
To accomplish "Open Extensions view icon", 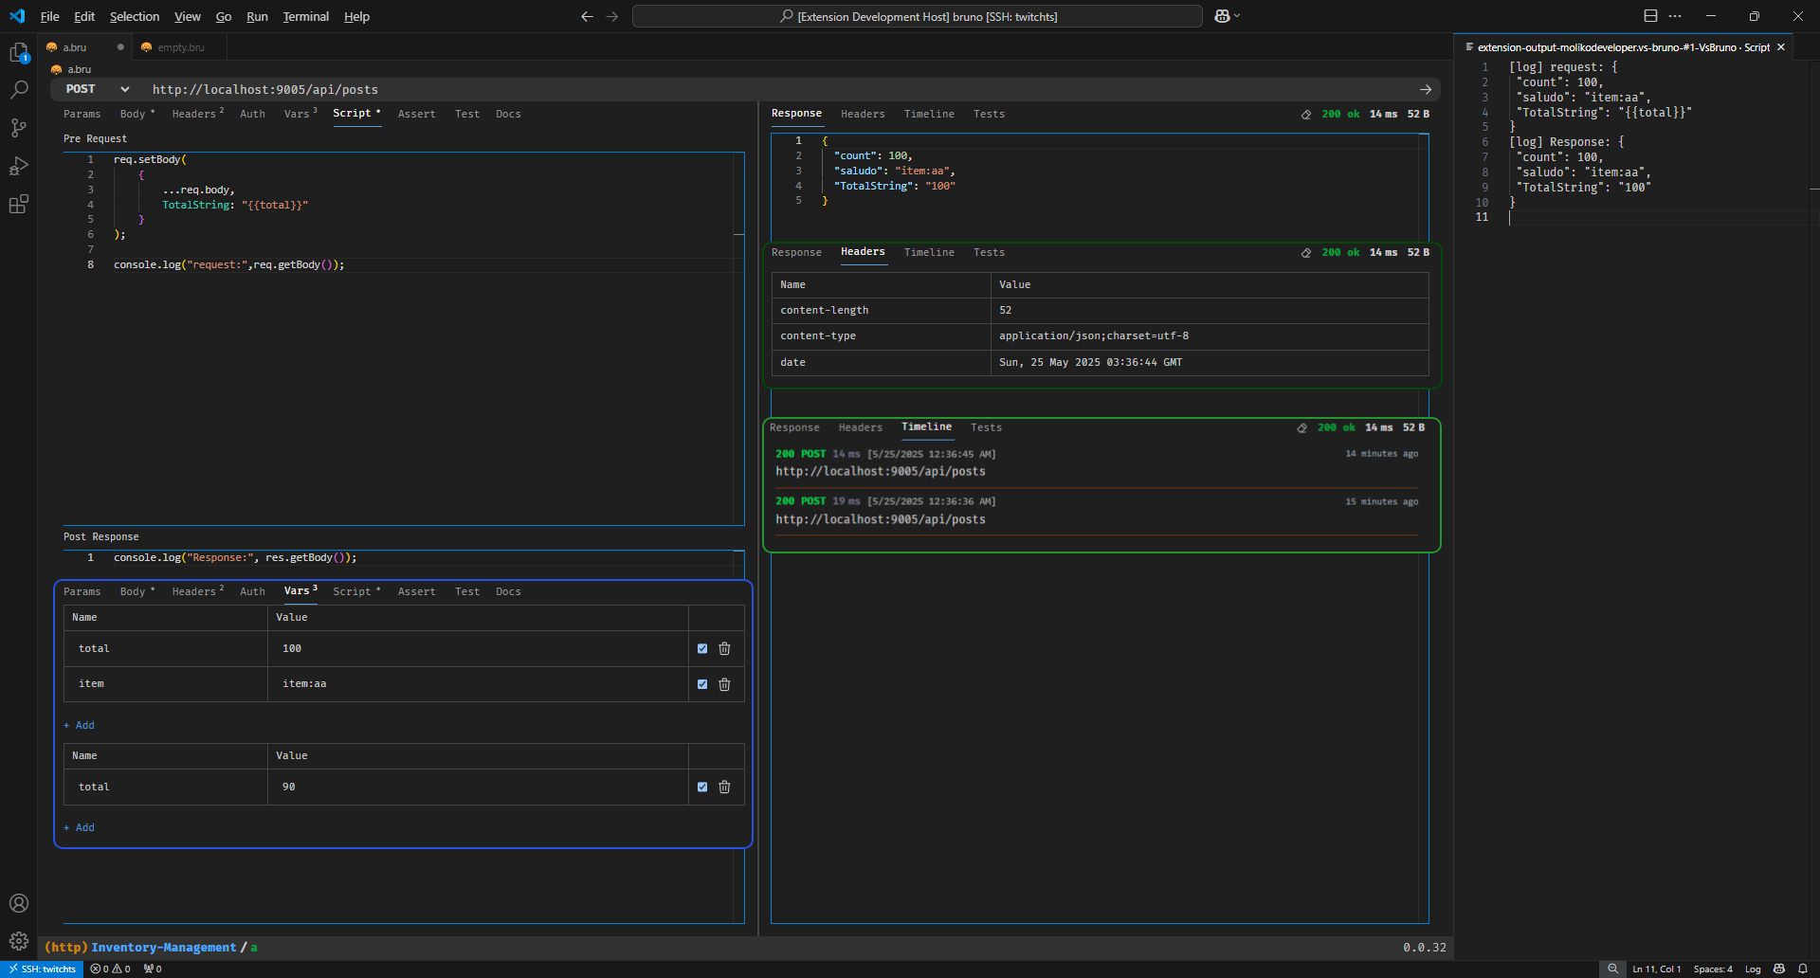I will (x=18, y=204).
